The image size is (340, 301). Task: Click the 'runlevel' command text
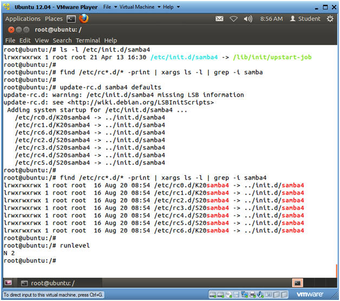tap(75, 246)
